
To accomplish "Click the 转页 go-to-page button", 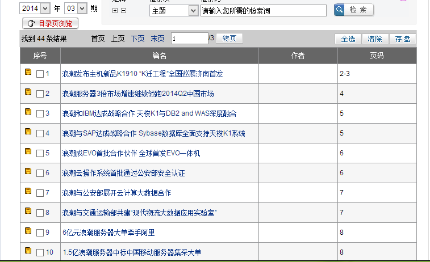I will [x=229, y=39].
